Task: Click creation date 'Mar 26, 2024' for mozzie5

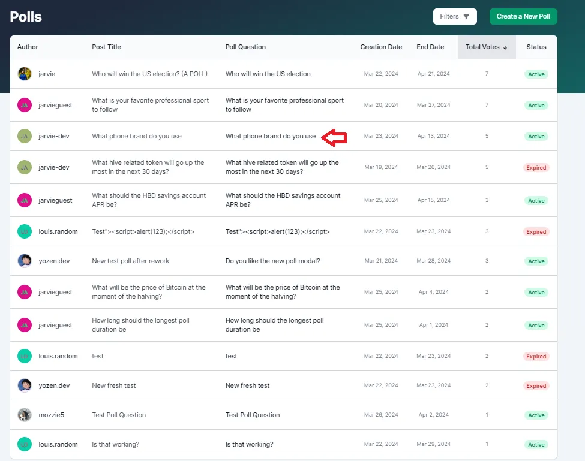Action: tap(381, 415)
